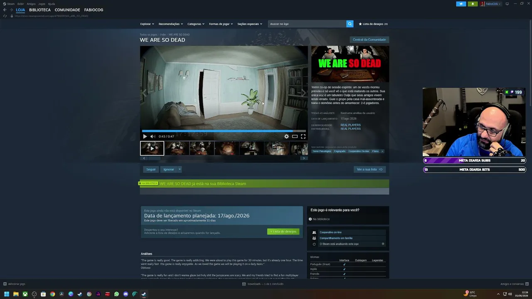
Task: Open the Cooperativo On-line tag
Action: (x=359, y=151)
